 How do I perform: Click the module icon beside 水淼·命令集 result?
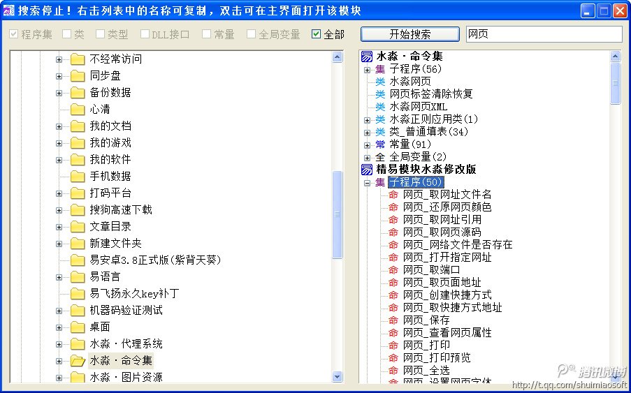(x=367, y=57)
